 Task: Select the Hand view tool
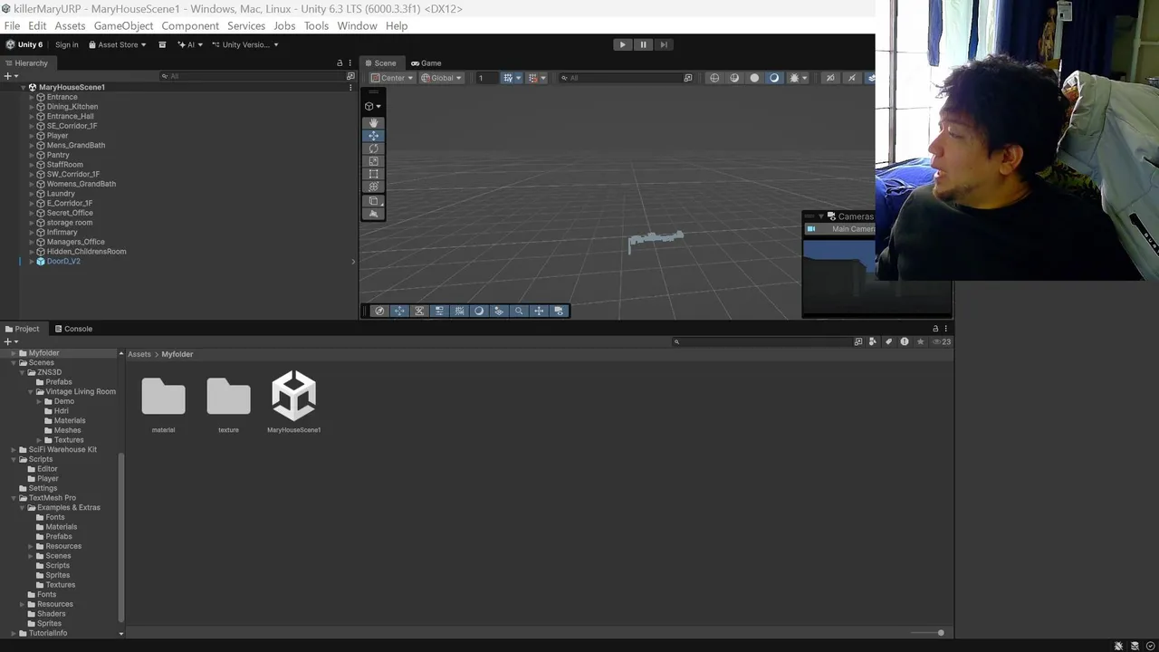(x=373, y=122)
